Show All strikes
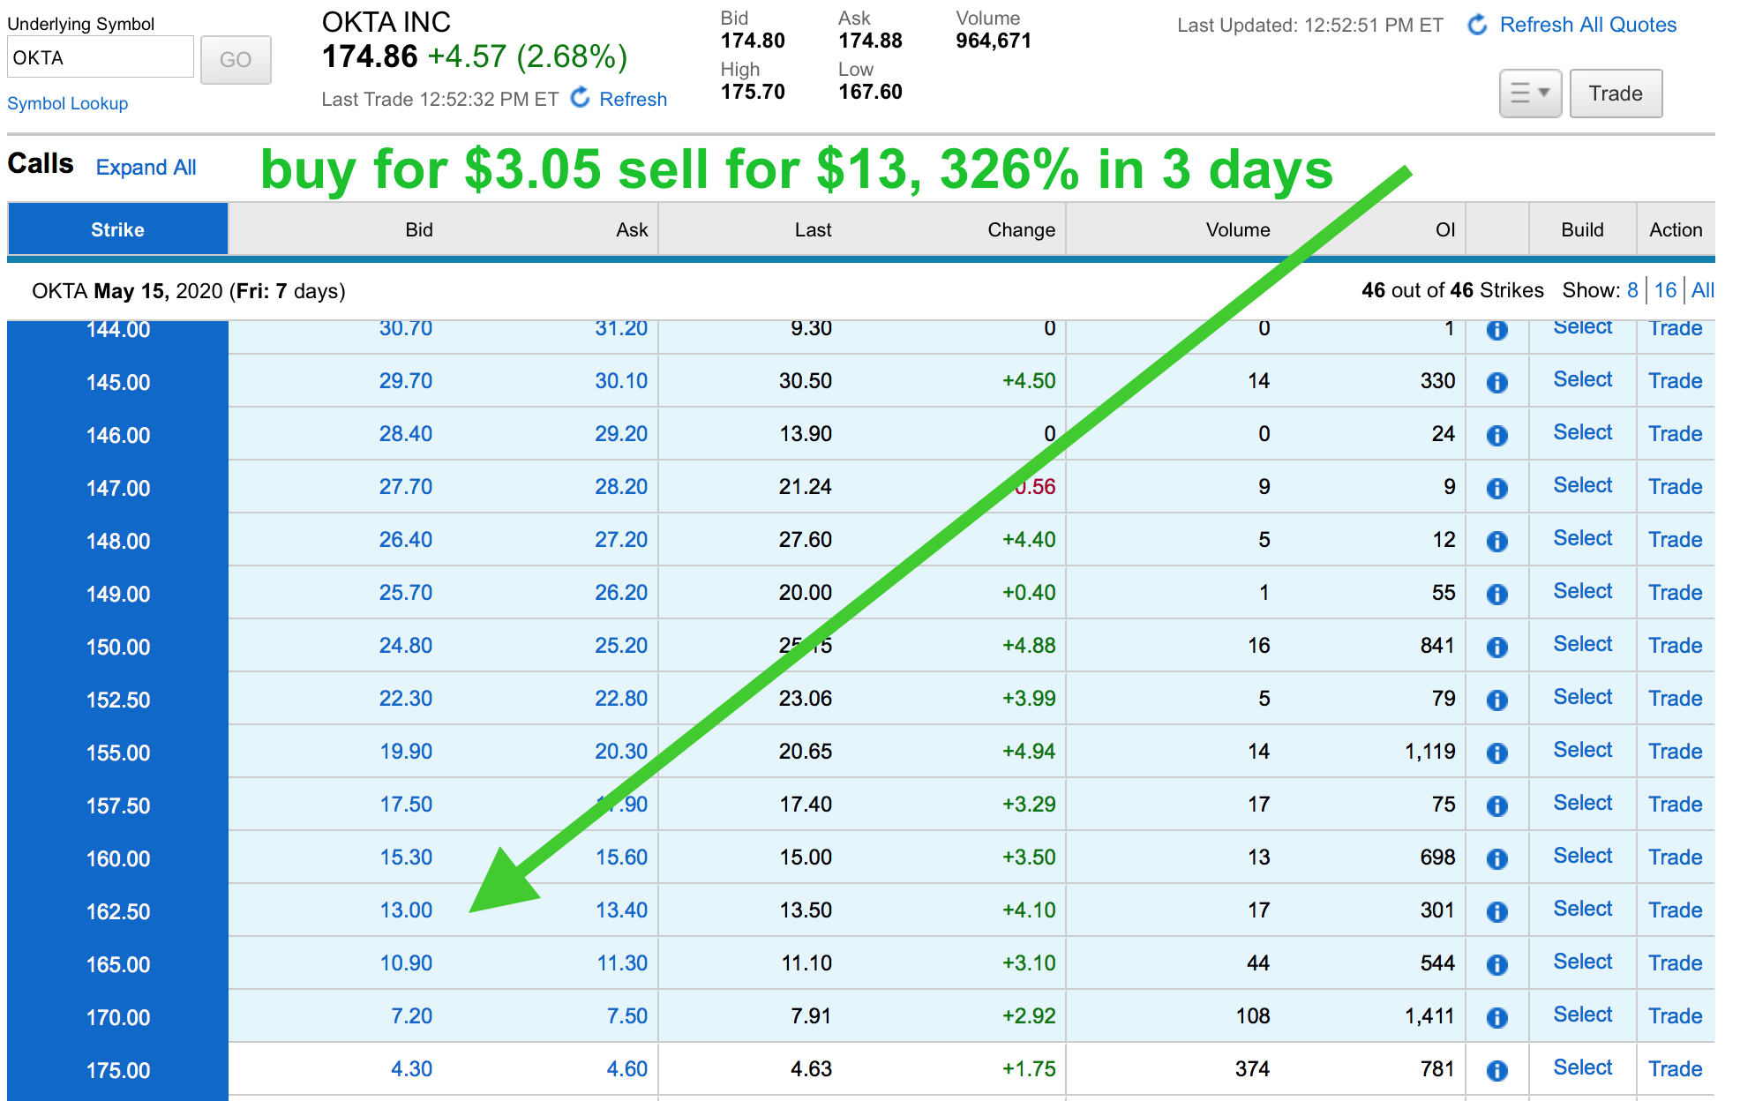 click(x=1702, y=290)
